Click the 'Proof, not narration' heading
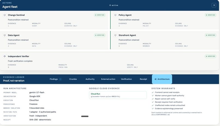This screenshot has width=220, height=126. [x=14, y=81]
